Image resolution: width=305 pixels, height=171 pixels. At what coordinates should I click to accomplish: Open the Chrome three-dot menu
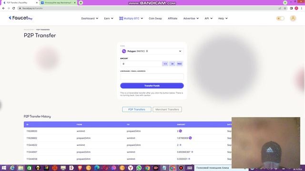[302, 9]
